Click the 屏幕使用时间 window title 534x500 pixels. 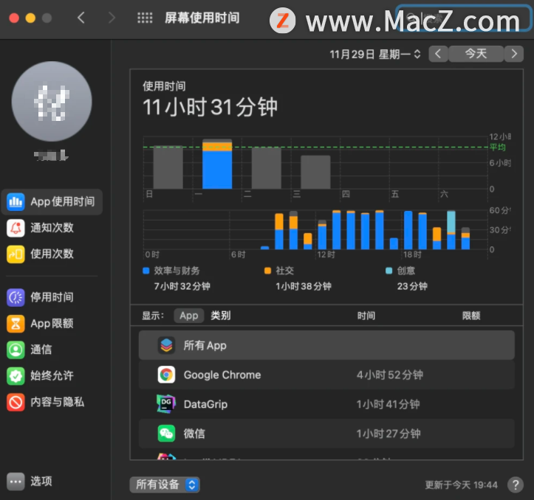coord(202,18)
